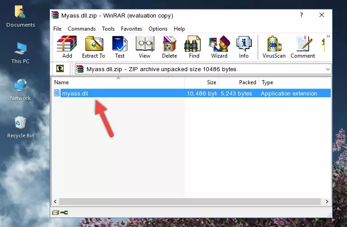Launch the Wizard tool
This screenshot has width=347, height=227.
[x=219, y=47]
